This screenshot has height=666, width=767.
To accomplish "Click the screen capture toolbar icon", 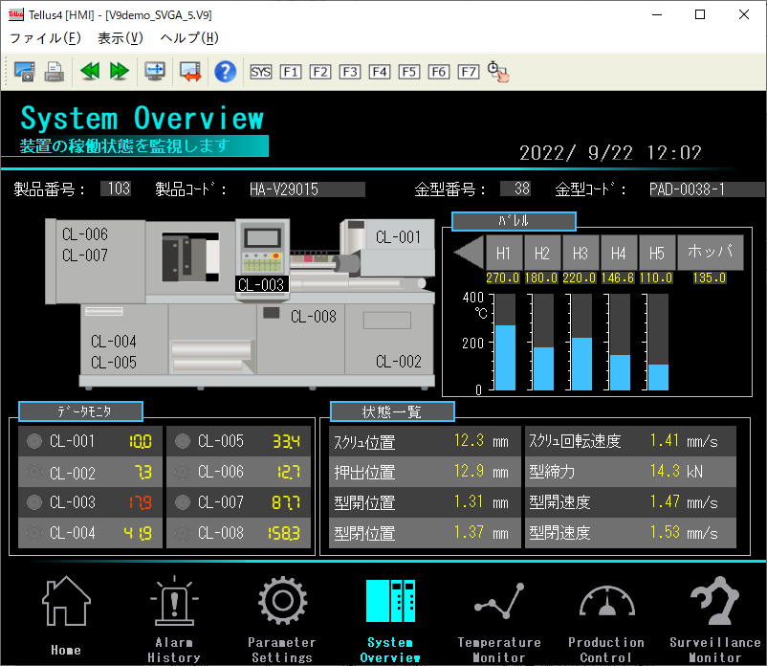I will 24,71.
